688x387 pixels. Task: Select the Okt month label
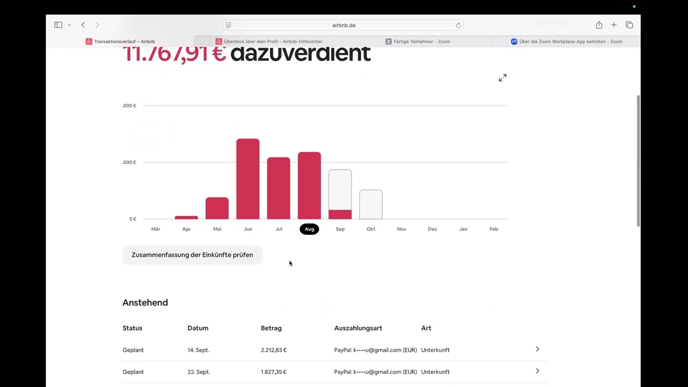(371, 229)
